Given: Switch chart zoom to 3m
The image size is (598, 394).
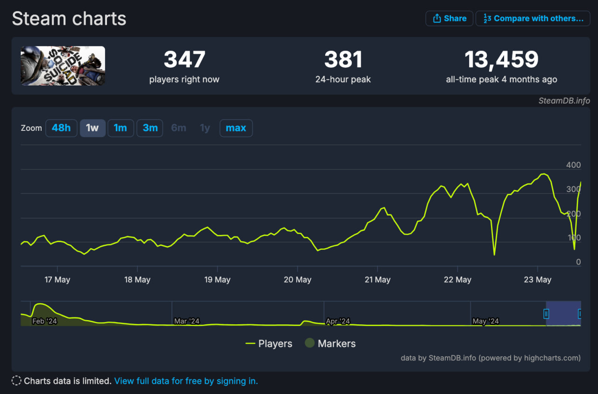Looking at the screenshot, I should [150, 128].
